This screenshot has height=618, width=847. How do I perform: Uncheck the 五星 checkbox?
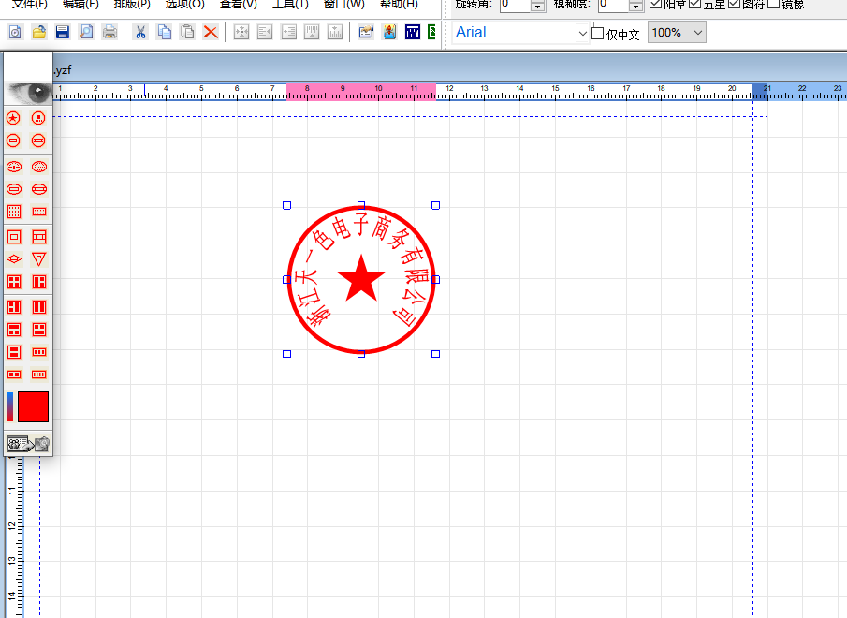coord(694,4)
